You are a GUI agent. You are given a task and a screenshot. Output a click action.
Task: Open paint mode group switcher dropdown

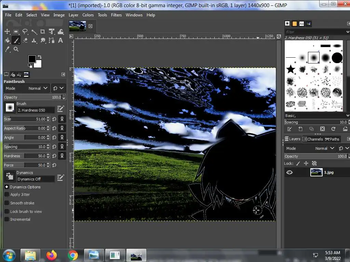click(58, 88)
